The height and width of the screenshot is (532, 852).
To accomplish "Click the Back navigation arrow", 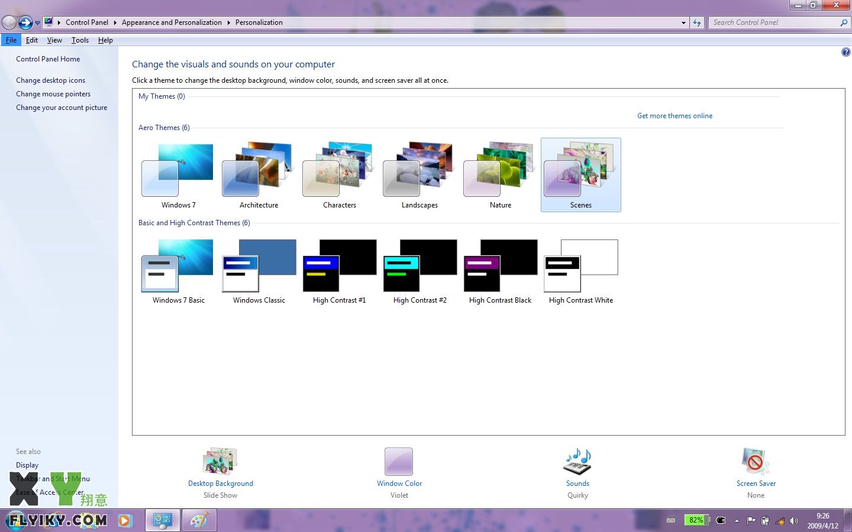I will [9, 22].
